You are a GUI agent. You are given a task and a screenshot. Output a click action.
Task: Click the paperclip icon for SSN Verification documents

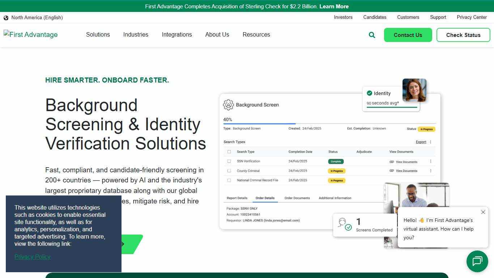[392, 161]
